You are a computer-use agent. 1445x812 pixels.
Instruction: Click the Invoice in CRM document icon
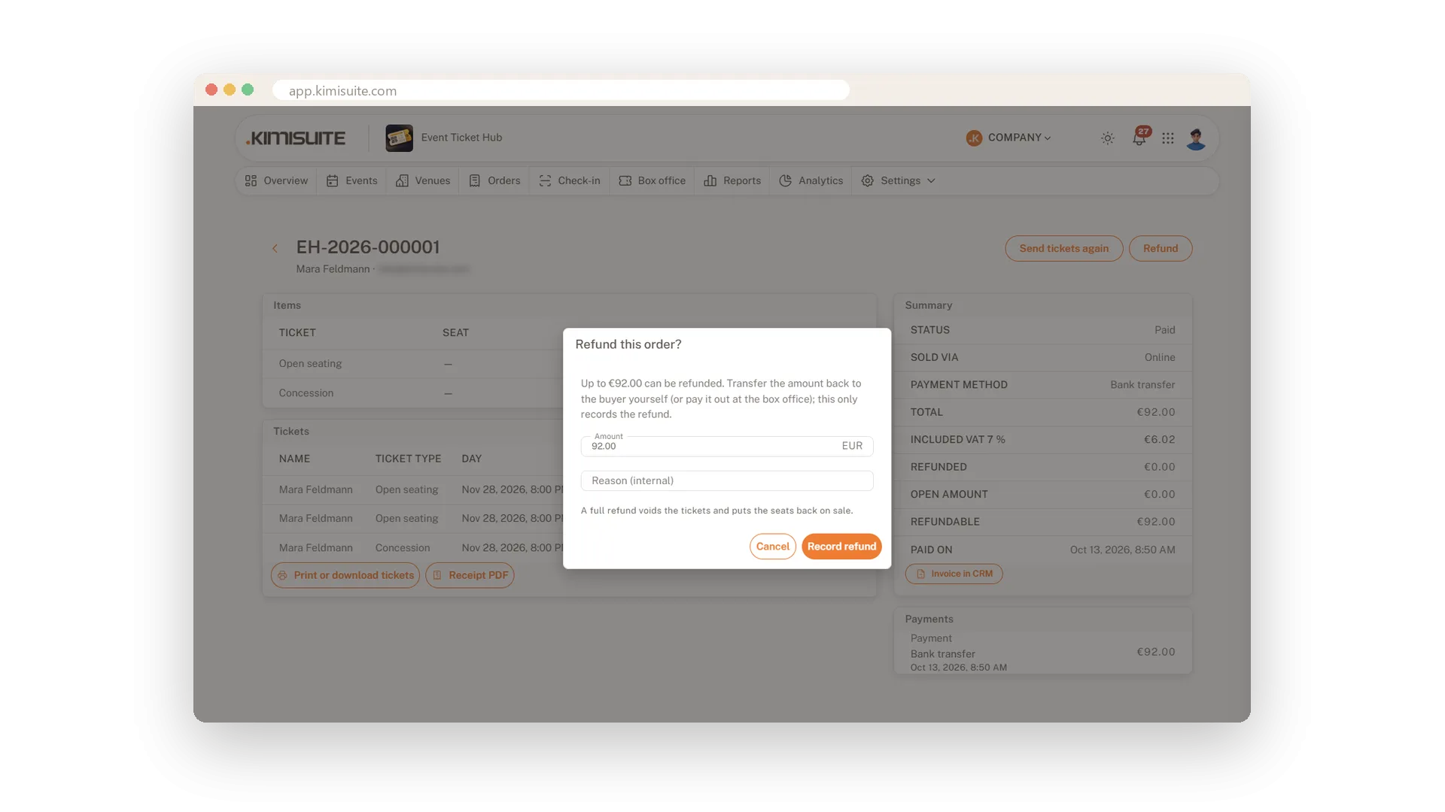(x=920, y=574)
